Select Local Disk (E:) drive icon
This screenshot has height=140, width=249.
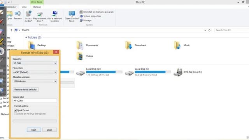pyautogui.click(x=129, y=73)
